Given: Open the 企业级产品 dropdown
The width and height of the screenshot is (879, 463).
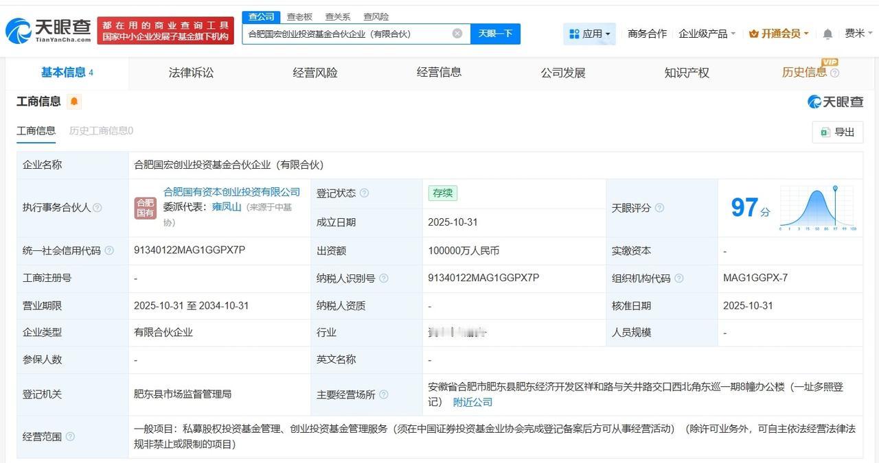Looking at the screenshot, I should tap(703, 32).
